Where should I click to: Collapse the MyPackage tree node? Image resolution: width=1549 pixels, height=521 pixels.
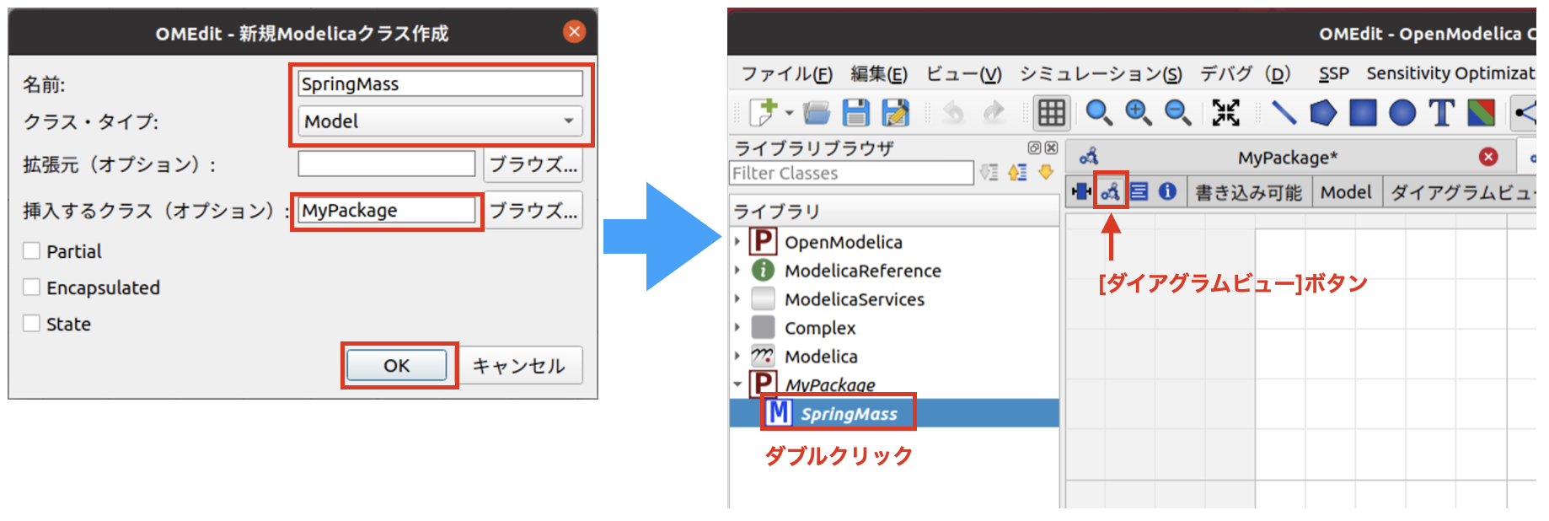pos(737,384)
